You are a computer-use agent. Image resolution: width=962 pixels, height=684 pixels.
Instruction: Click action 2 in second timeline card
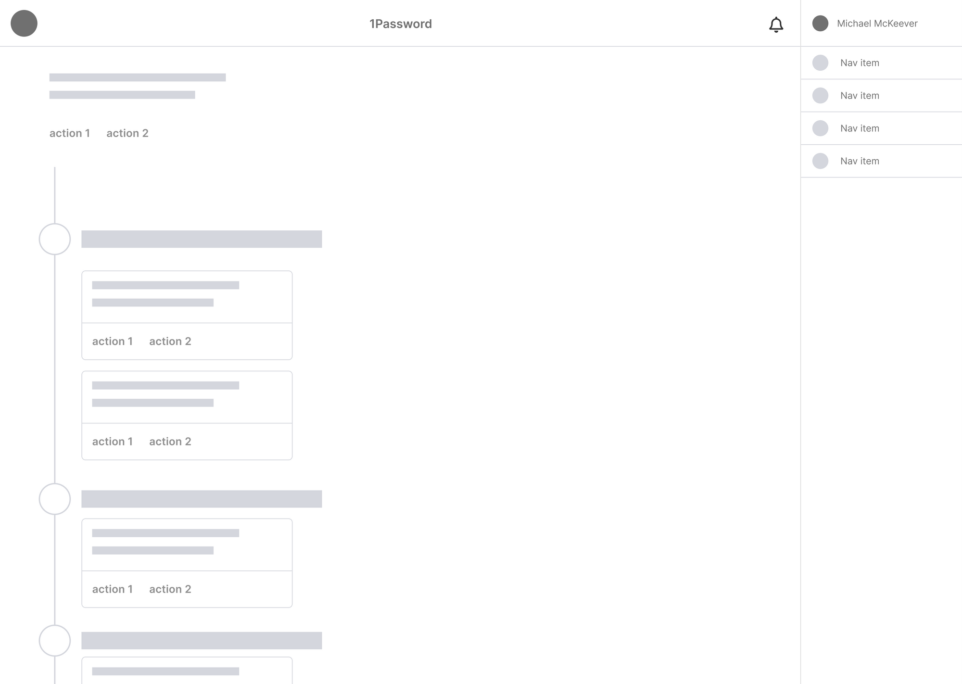point(170,441)
